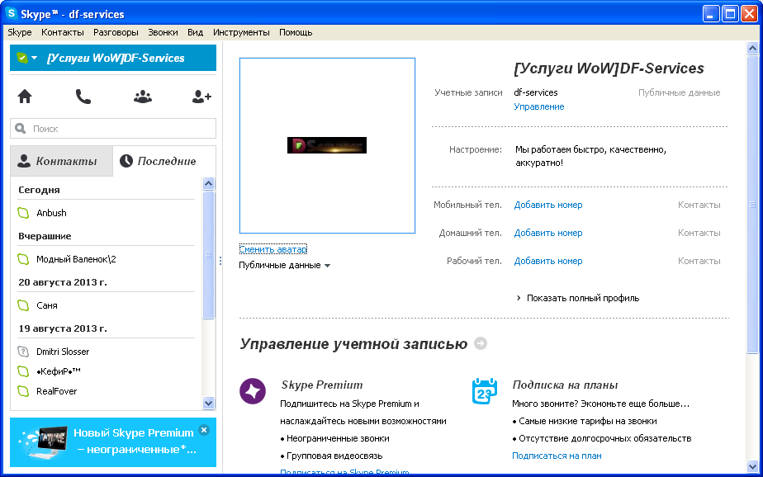The width and height of the screenshot is (763, 477).
Task: Click the Сменить аватар link
Action: click(272, 249)
